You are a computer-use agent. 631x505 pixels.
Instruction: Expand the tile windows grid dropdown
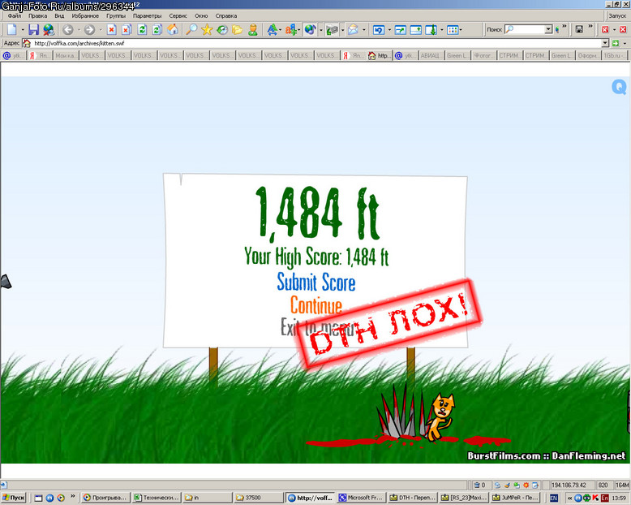click(x=461, y=30)
